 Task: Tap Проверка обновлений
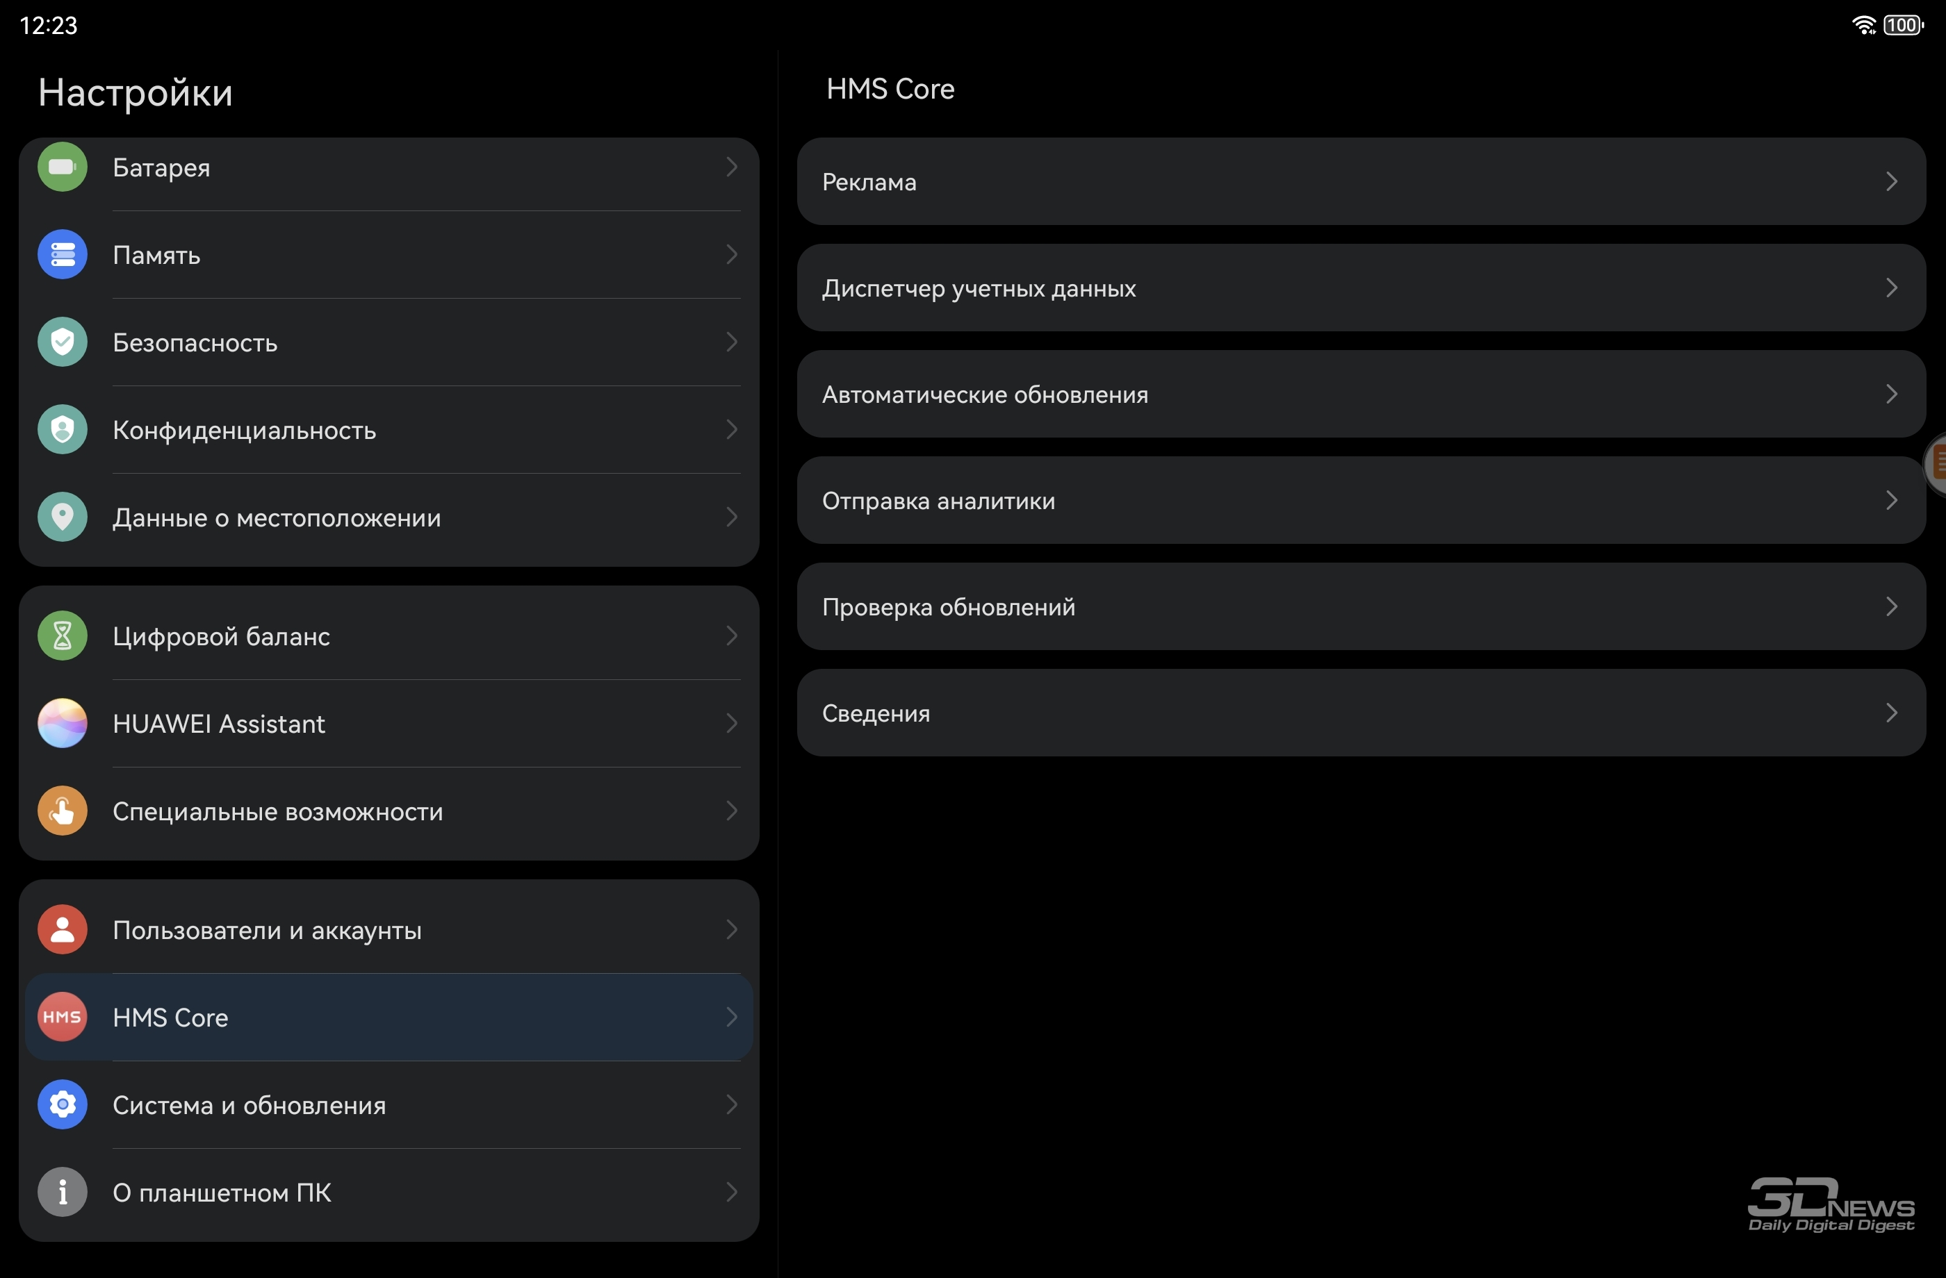tap(1362, 606)
